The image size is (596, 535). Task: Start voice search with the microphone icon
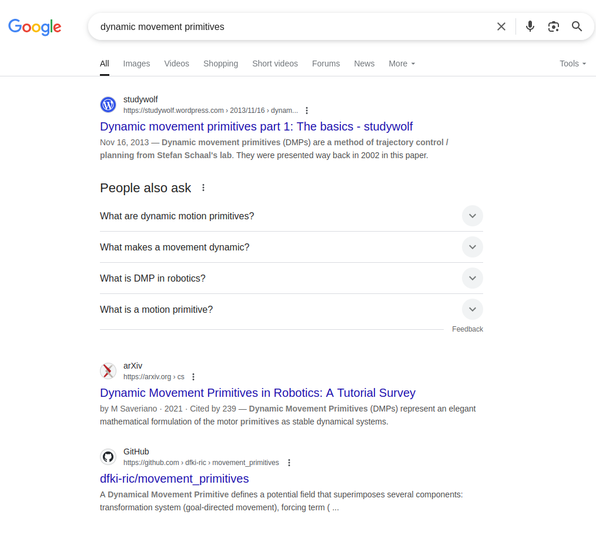click(530, 26)
